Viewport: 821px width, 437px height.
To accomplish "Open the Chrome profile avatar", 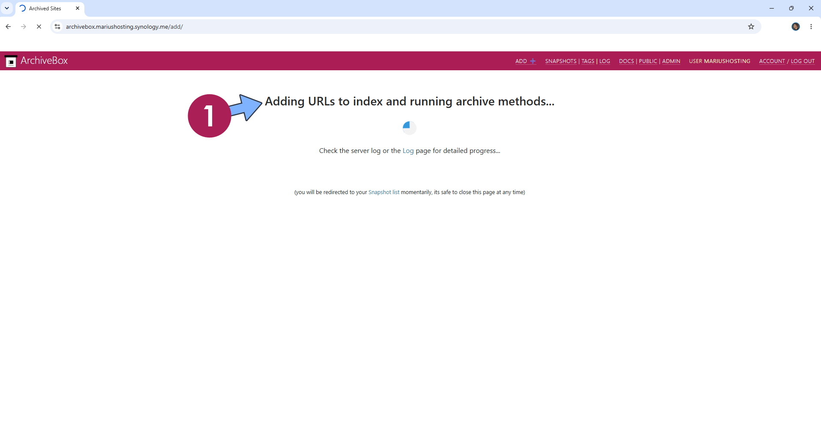I will pyautogui.click(x=796, y=27).
